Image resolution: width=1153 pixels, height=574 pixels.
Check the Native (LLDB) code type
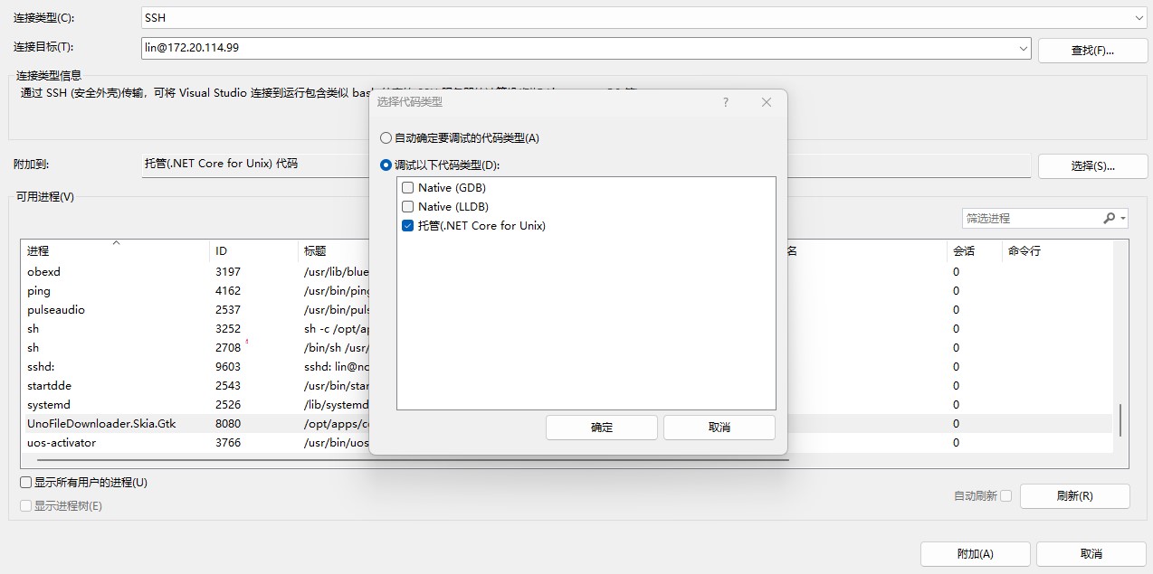[x=407, y=206]
